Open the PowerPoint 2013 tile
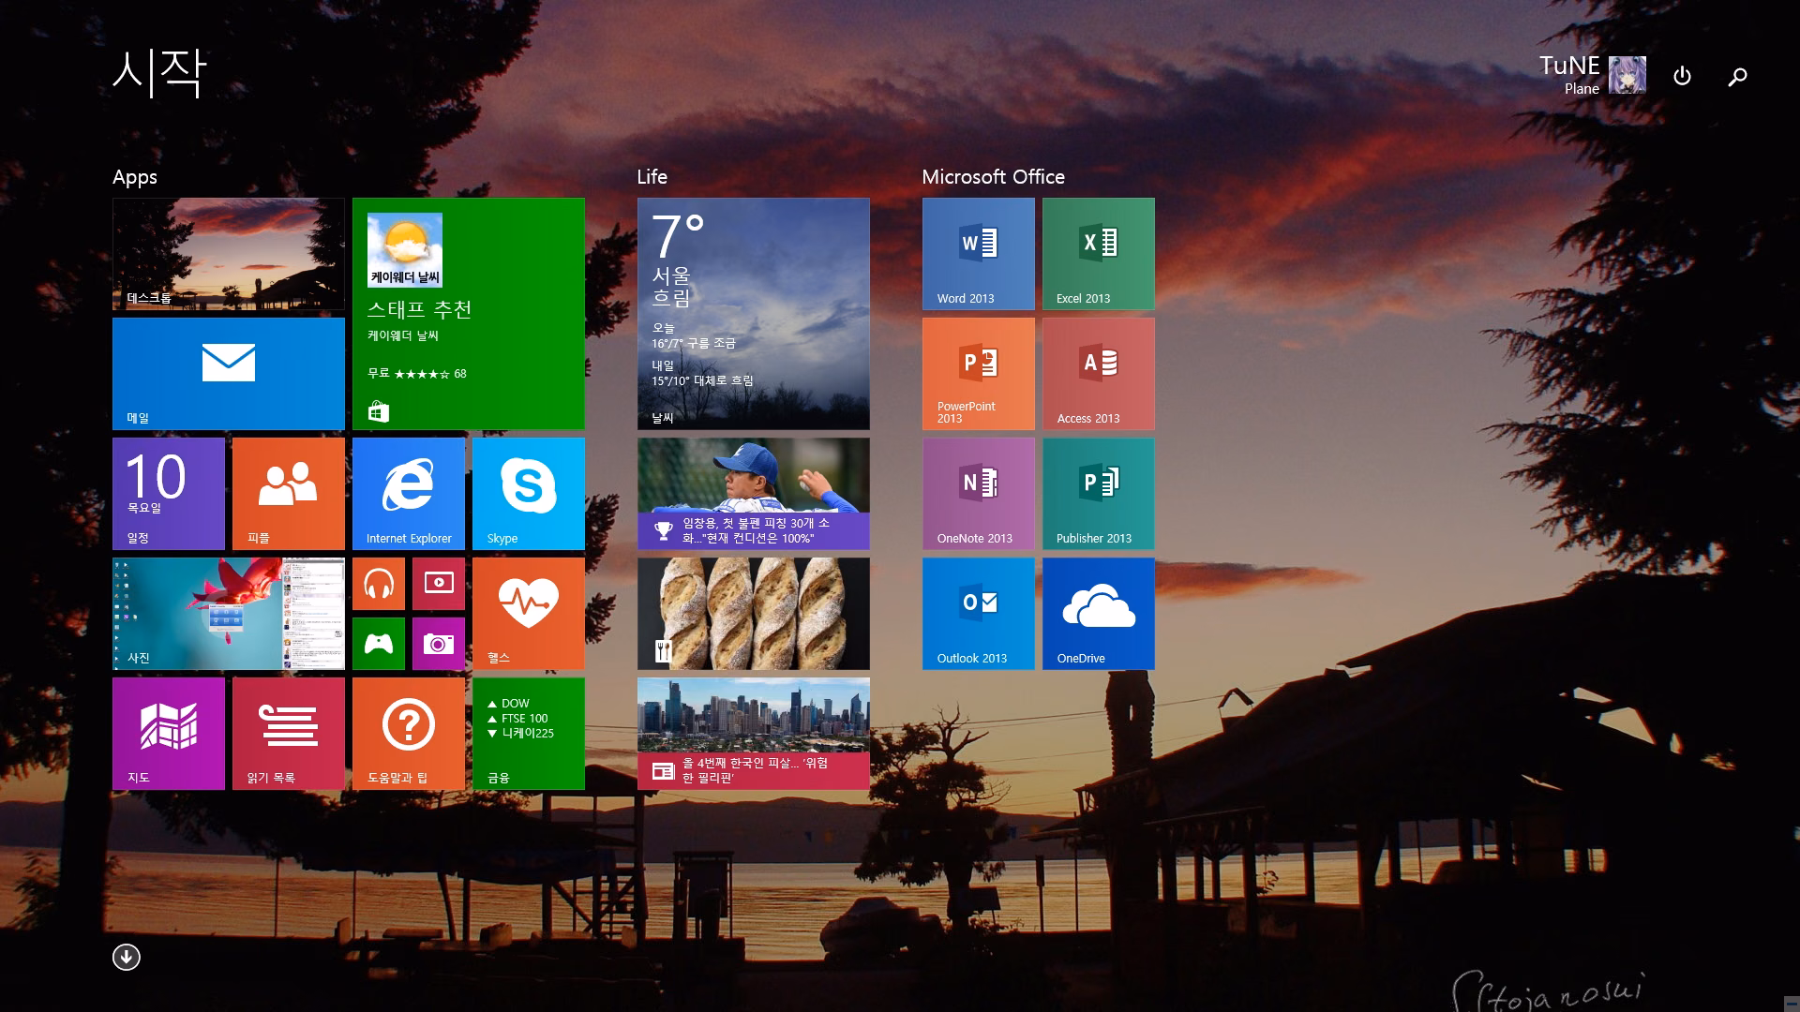 click(978, 374)
